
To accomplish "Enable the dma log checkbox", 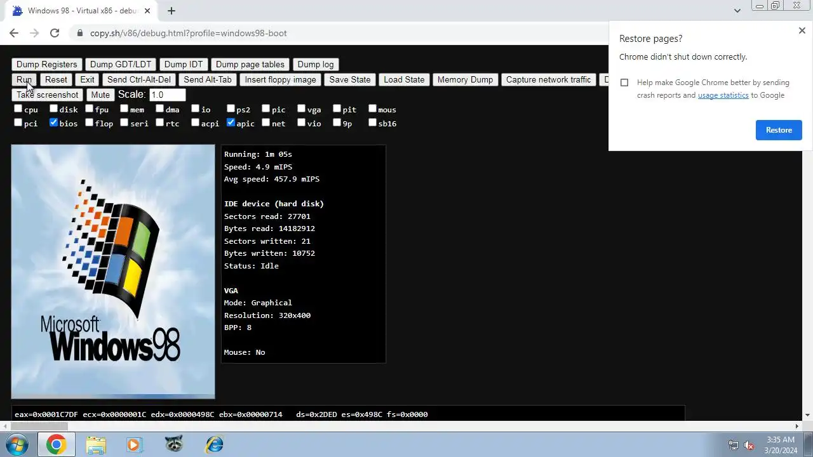I will click(x=160, y=109).
